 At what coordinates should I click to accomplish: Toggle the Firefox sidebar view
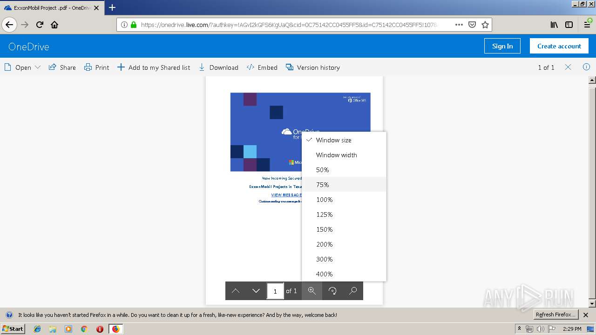pyautogui.click(x=569, y=25)
